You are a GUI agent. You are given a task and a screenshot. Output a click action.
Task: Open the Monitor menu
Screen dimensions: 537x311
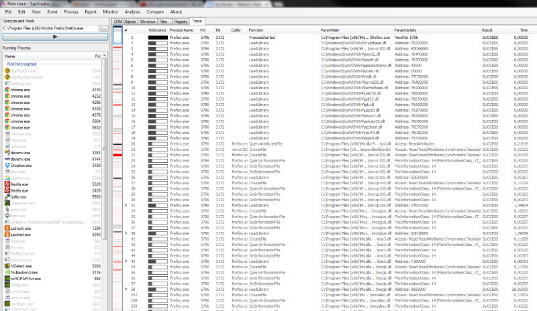point(111,11)
